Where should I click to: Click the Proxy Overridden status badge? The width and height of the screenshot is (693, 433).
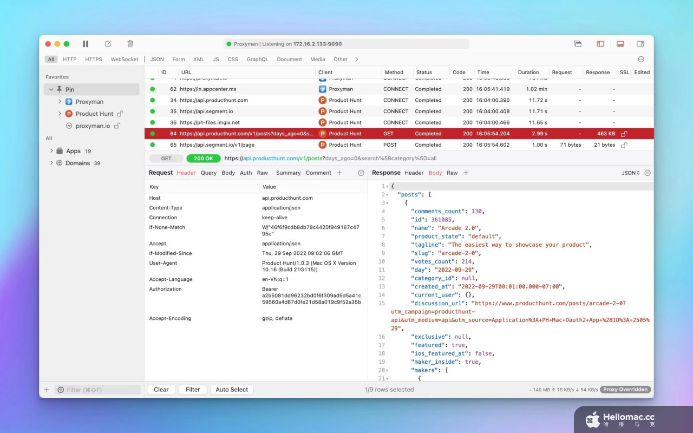pos(625,390)
